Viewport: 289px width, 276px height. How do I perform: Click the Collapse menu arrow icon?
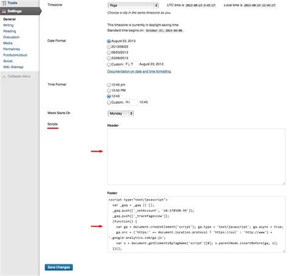(4, 76)
